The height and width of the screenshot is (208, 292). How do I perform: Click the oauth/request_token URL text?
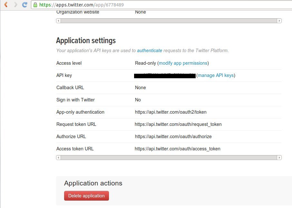(178, 124)
